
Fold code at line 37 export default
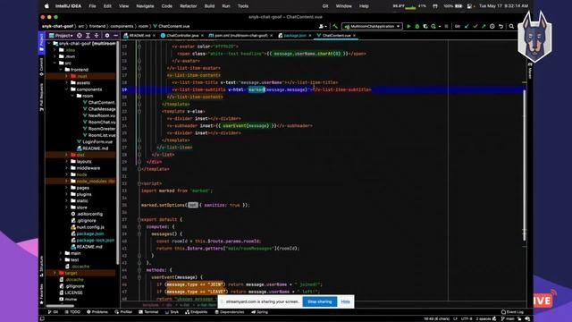(139, 220)
